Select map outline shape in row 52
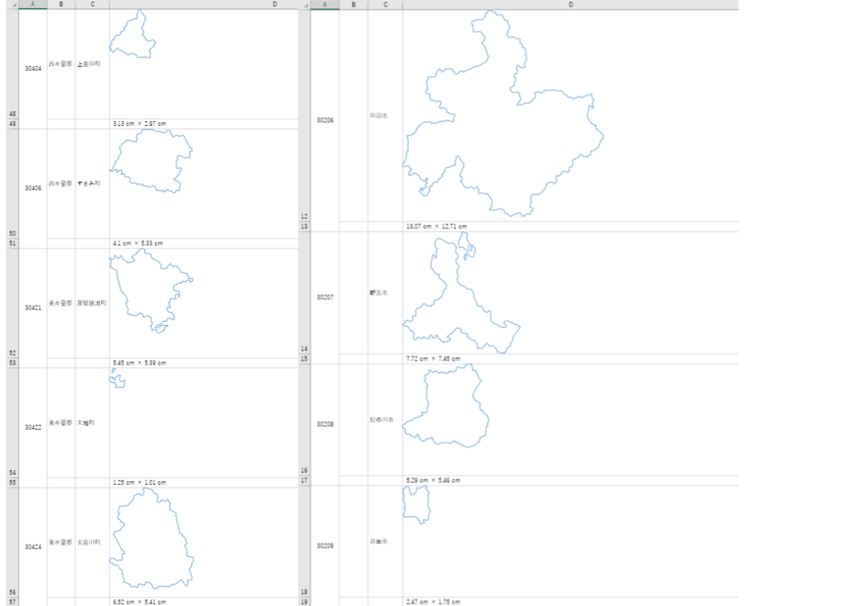 click(x=151, y=290)
